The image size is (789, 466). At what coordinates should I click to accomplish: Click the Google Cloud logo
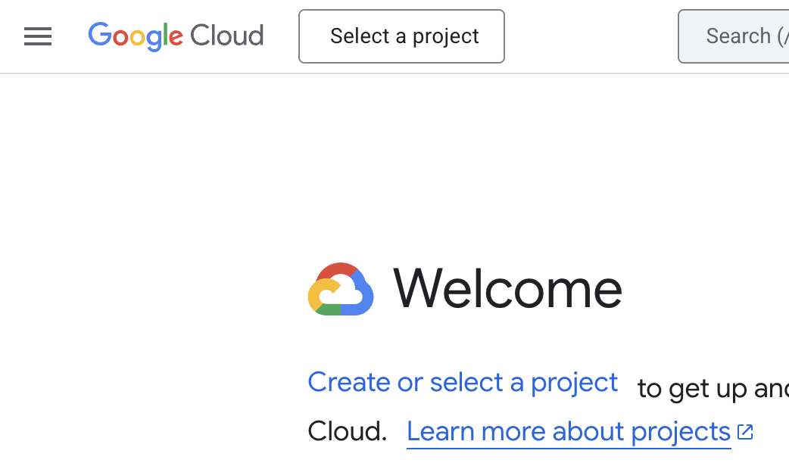click(176, 36)
